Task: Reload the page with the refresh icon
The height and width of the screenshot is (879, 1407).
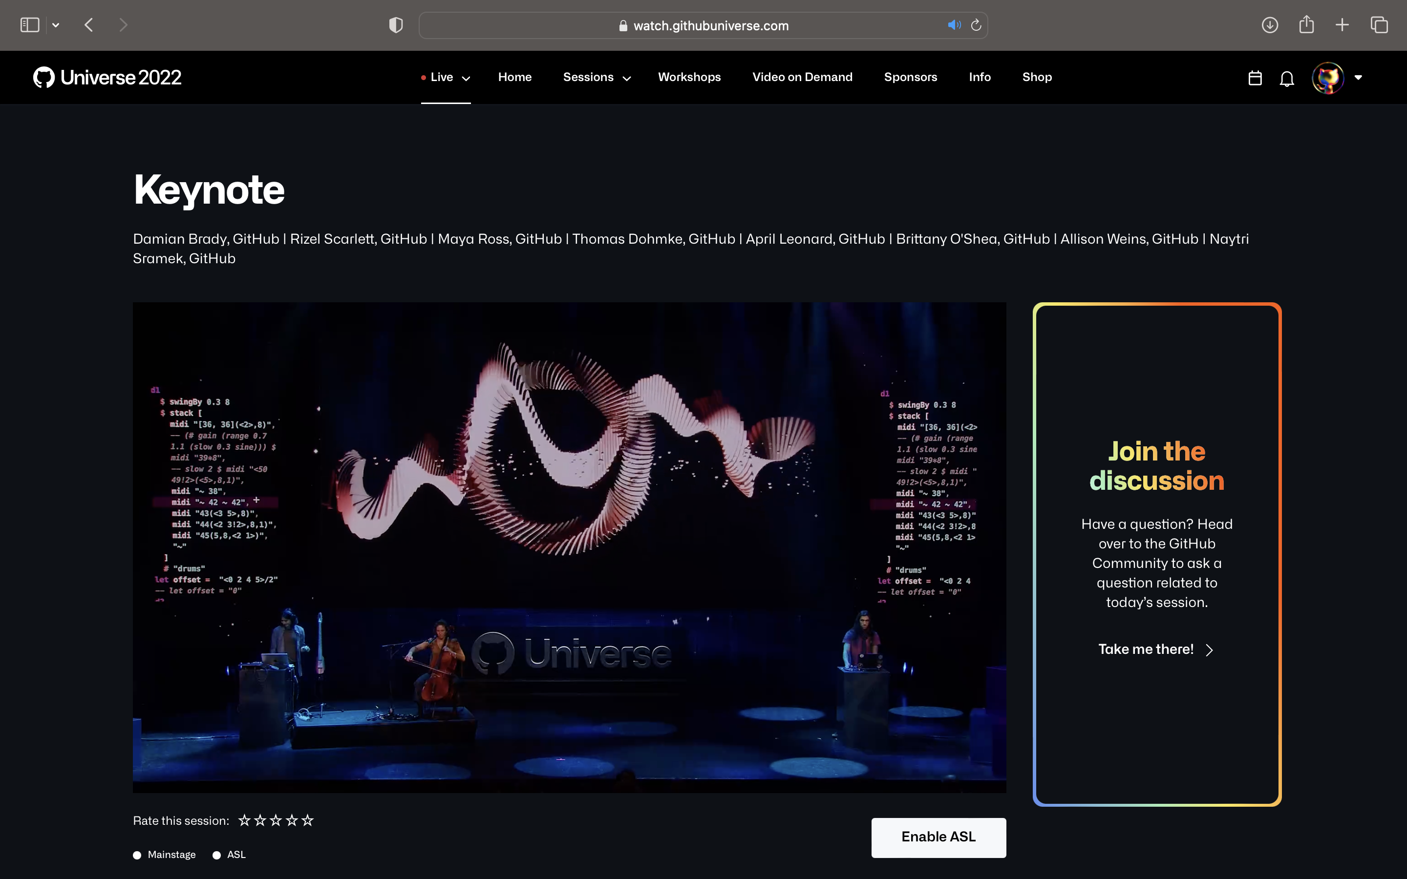Action: (x=976, y=25)
